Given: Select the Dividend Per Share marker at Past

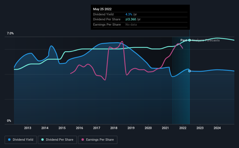Looking at the screenshot, I should tap(190, 40).
